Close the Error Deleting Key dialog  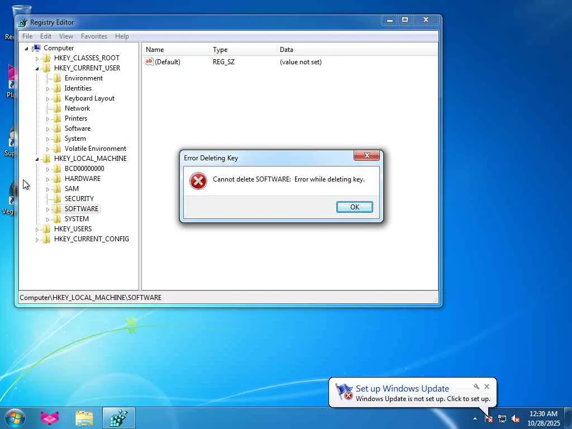tap(366, 155)
